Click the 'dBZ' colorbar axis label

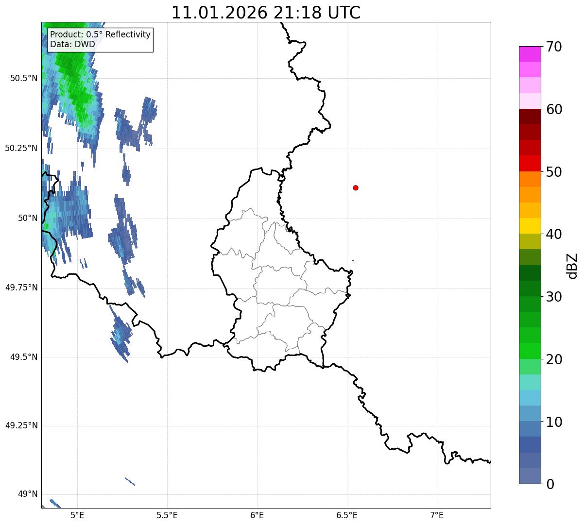(573, 265)
